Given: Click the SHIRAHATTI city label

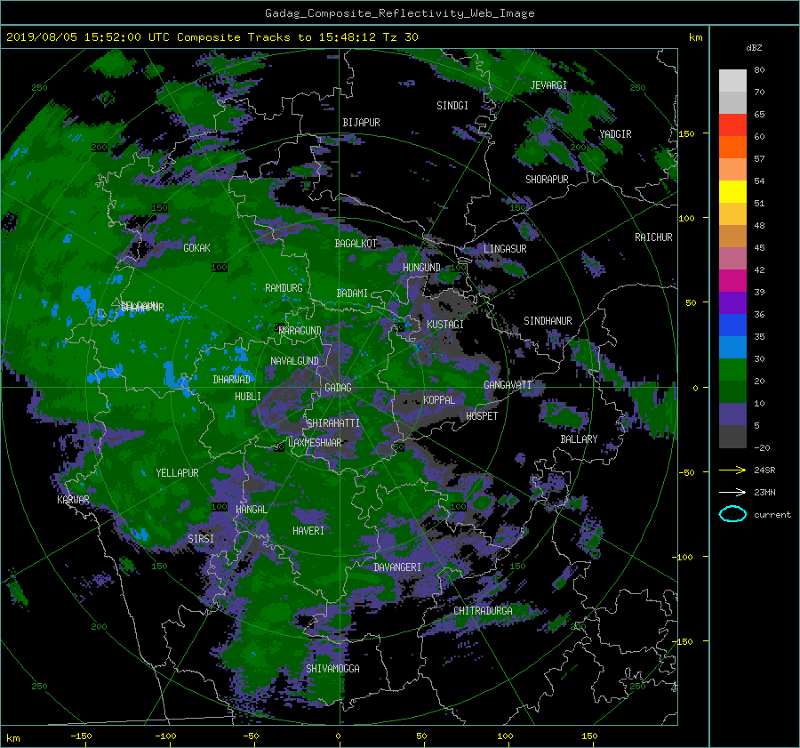Looking at the screenshot, I should point(333,423).
